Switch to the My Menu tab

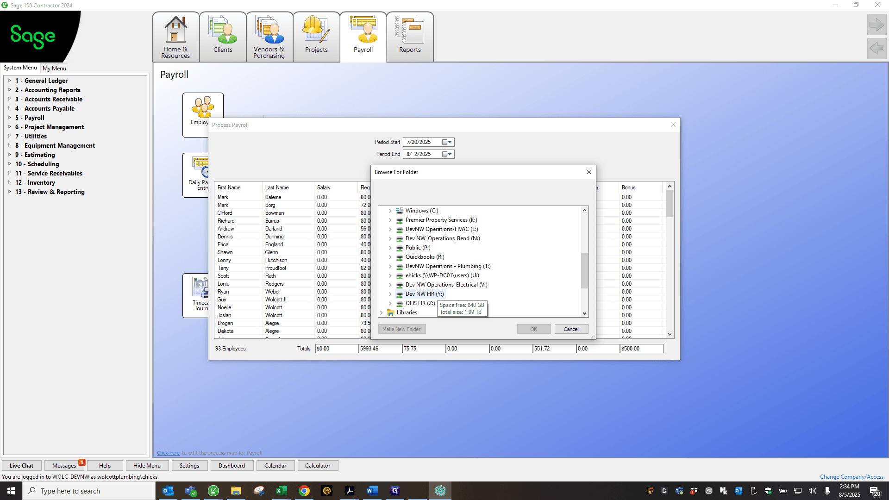[x=54, y=68]
